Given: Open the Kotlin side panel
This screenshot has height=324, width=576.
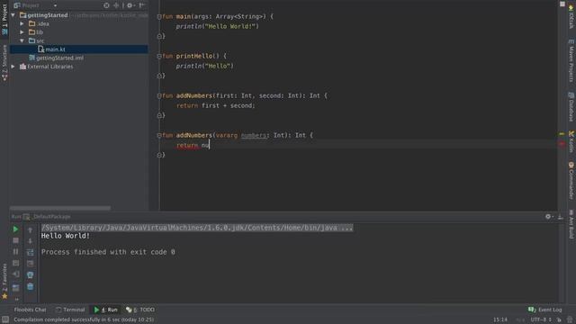Looking at the screenshot, I should pos(571,141).
